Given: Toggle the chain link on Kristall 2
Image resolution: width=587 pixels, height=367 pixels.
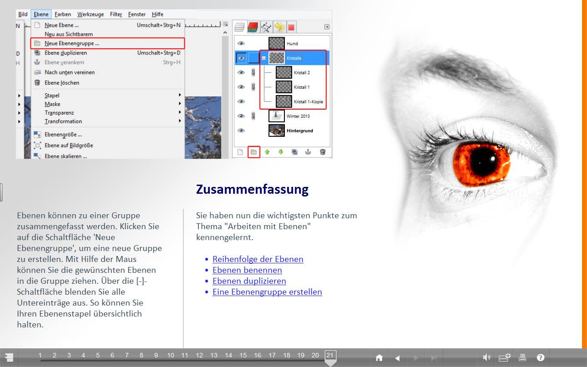Looking at the screenshot, I should [x=254, y=72].
